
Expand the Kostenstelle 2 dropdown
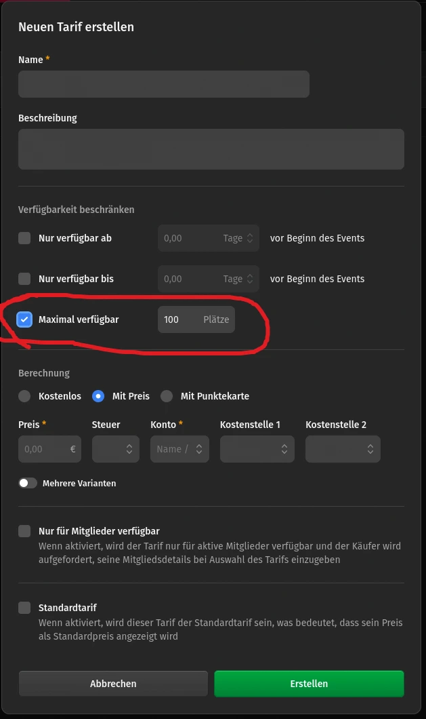click(x=343, y=449)
